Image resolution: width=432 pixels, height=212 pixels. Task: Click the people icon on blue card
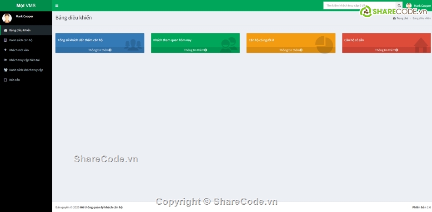tap(133, 45)
